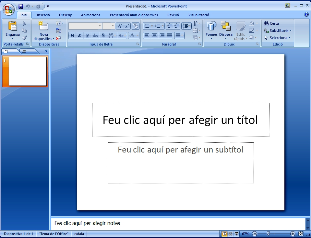Open the Disseny ribbon tab
Screen dimensions: 311x238
tap(65, 15)
